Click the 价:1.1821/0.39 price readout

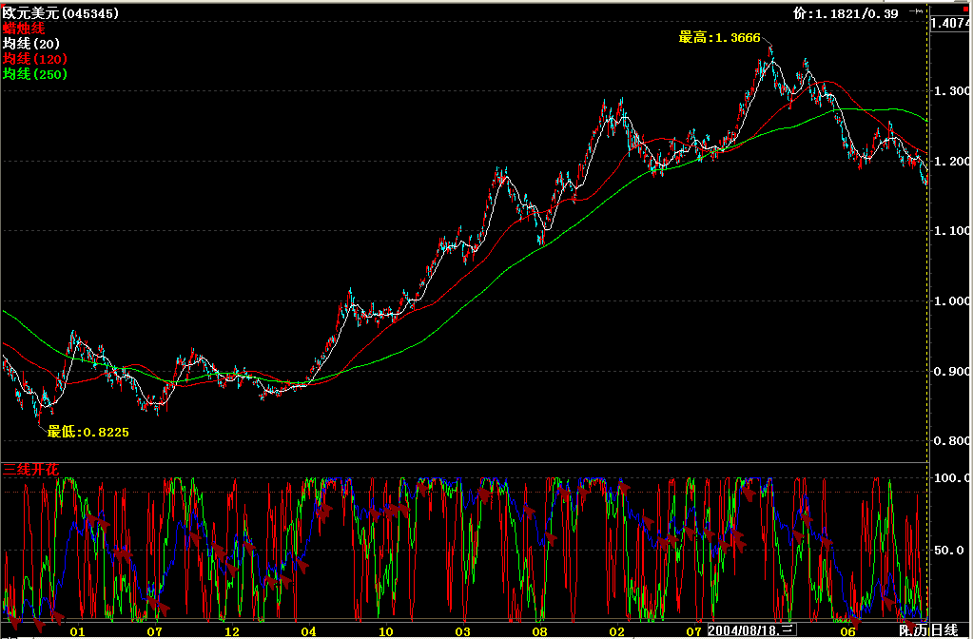pyautogui.click(x=846, y=13)
